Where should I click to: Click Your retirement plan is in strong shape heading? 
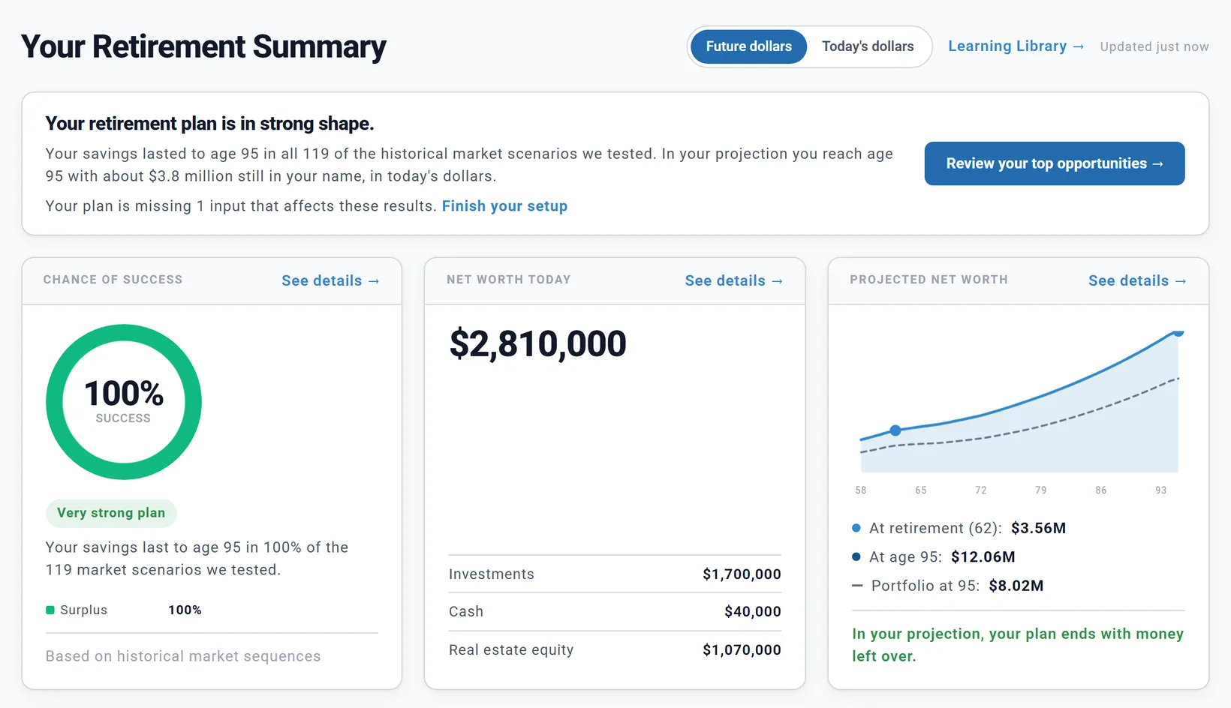coord(209,124)
